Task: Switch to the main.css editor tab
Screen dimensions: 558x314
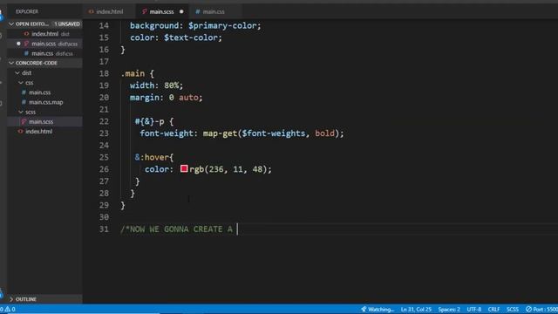Action: (214, 11)
